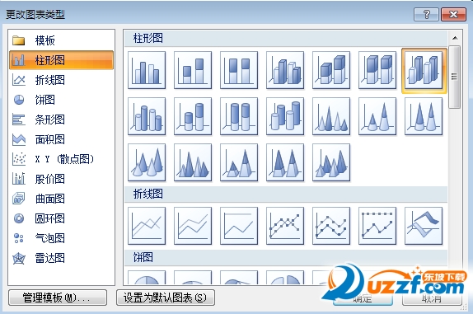
Task: Click the scrollbar up arrow
Action: tap(455, 38)
